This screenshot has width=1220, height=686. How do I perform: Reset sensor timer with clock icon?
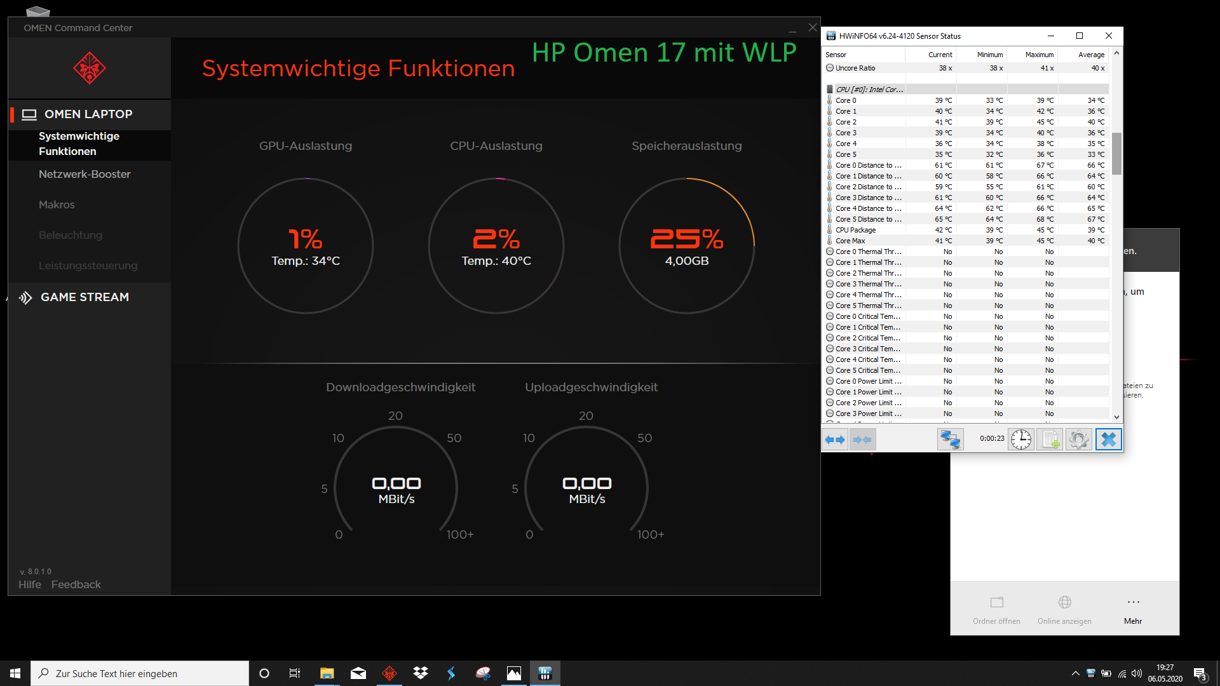pyautogui.click(x=1021, y=440)
